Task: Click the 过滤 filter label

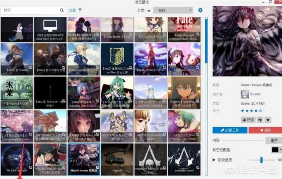Action: point(72,9)
